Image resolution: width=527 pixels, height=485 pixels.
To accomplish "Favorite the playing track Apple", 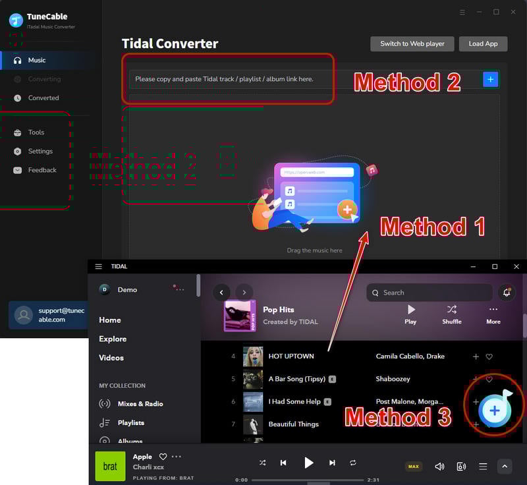I will point(163,457).
